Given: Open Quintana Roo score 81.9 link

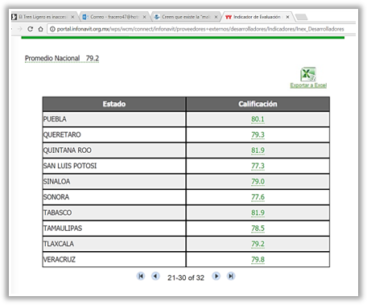Looking at the screenshot, I should click(x=258, y=150).
